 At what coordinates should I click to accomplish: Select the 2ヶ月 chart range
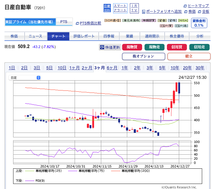tap(87, 68)
